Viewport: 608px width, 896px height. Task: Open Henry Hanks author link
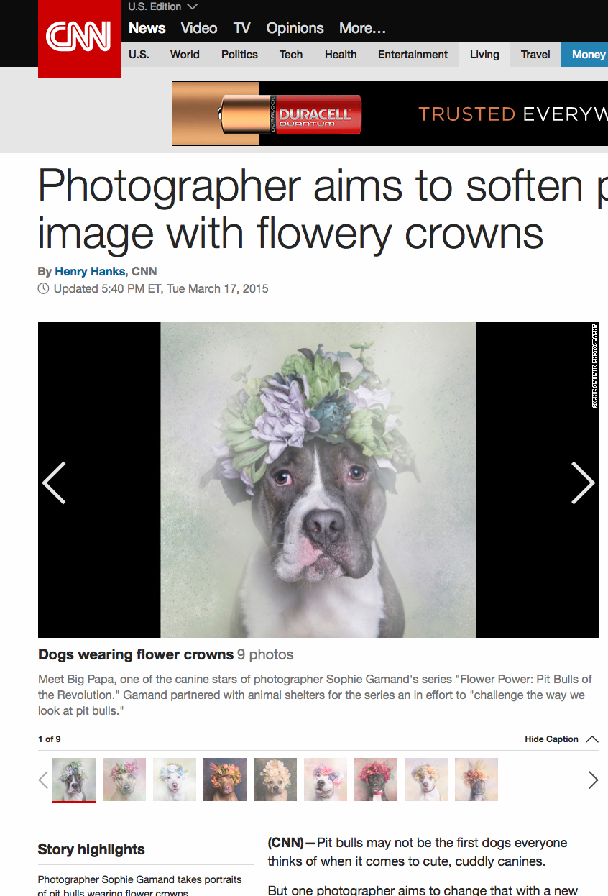90,271
